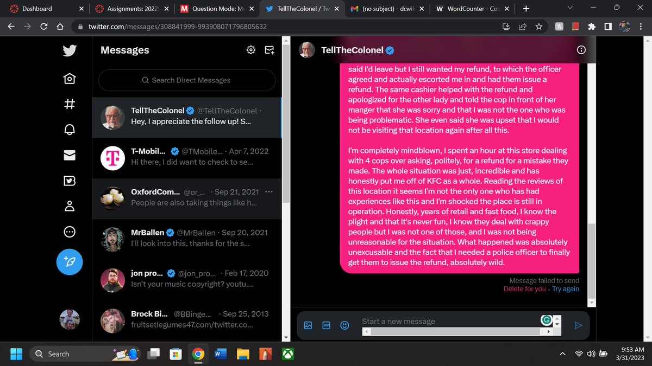The width and height of the screenshot is (652, 366).
Task: Open the MrBallen conversation
Action: point(187,239)
